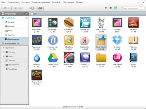
Task: Click the transfer to PC toolbar icon
Action: click(x=40, y=8)
